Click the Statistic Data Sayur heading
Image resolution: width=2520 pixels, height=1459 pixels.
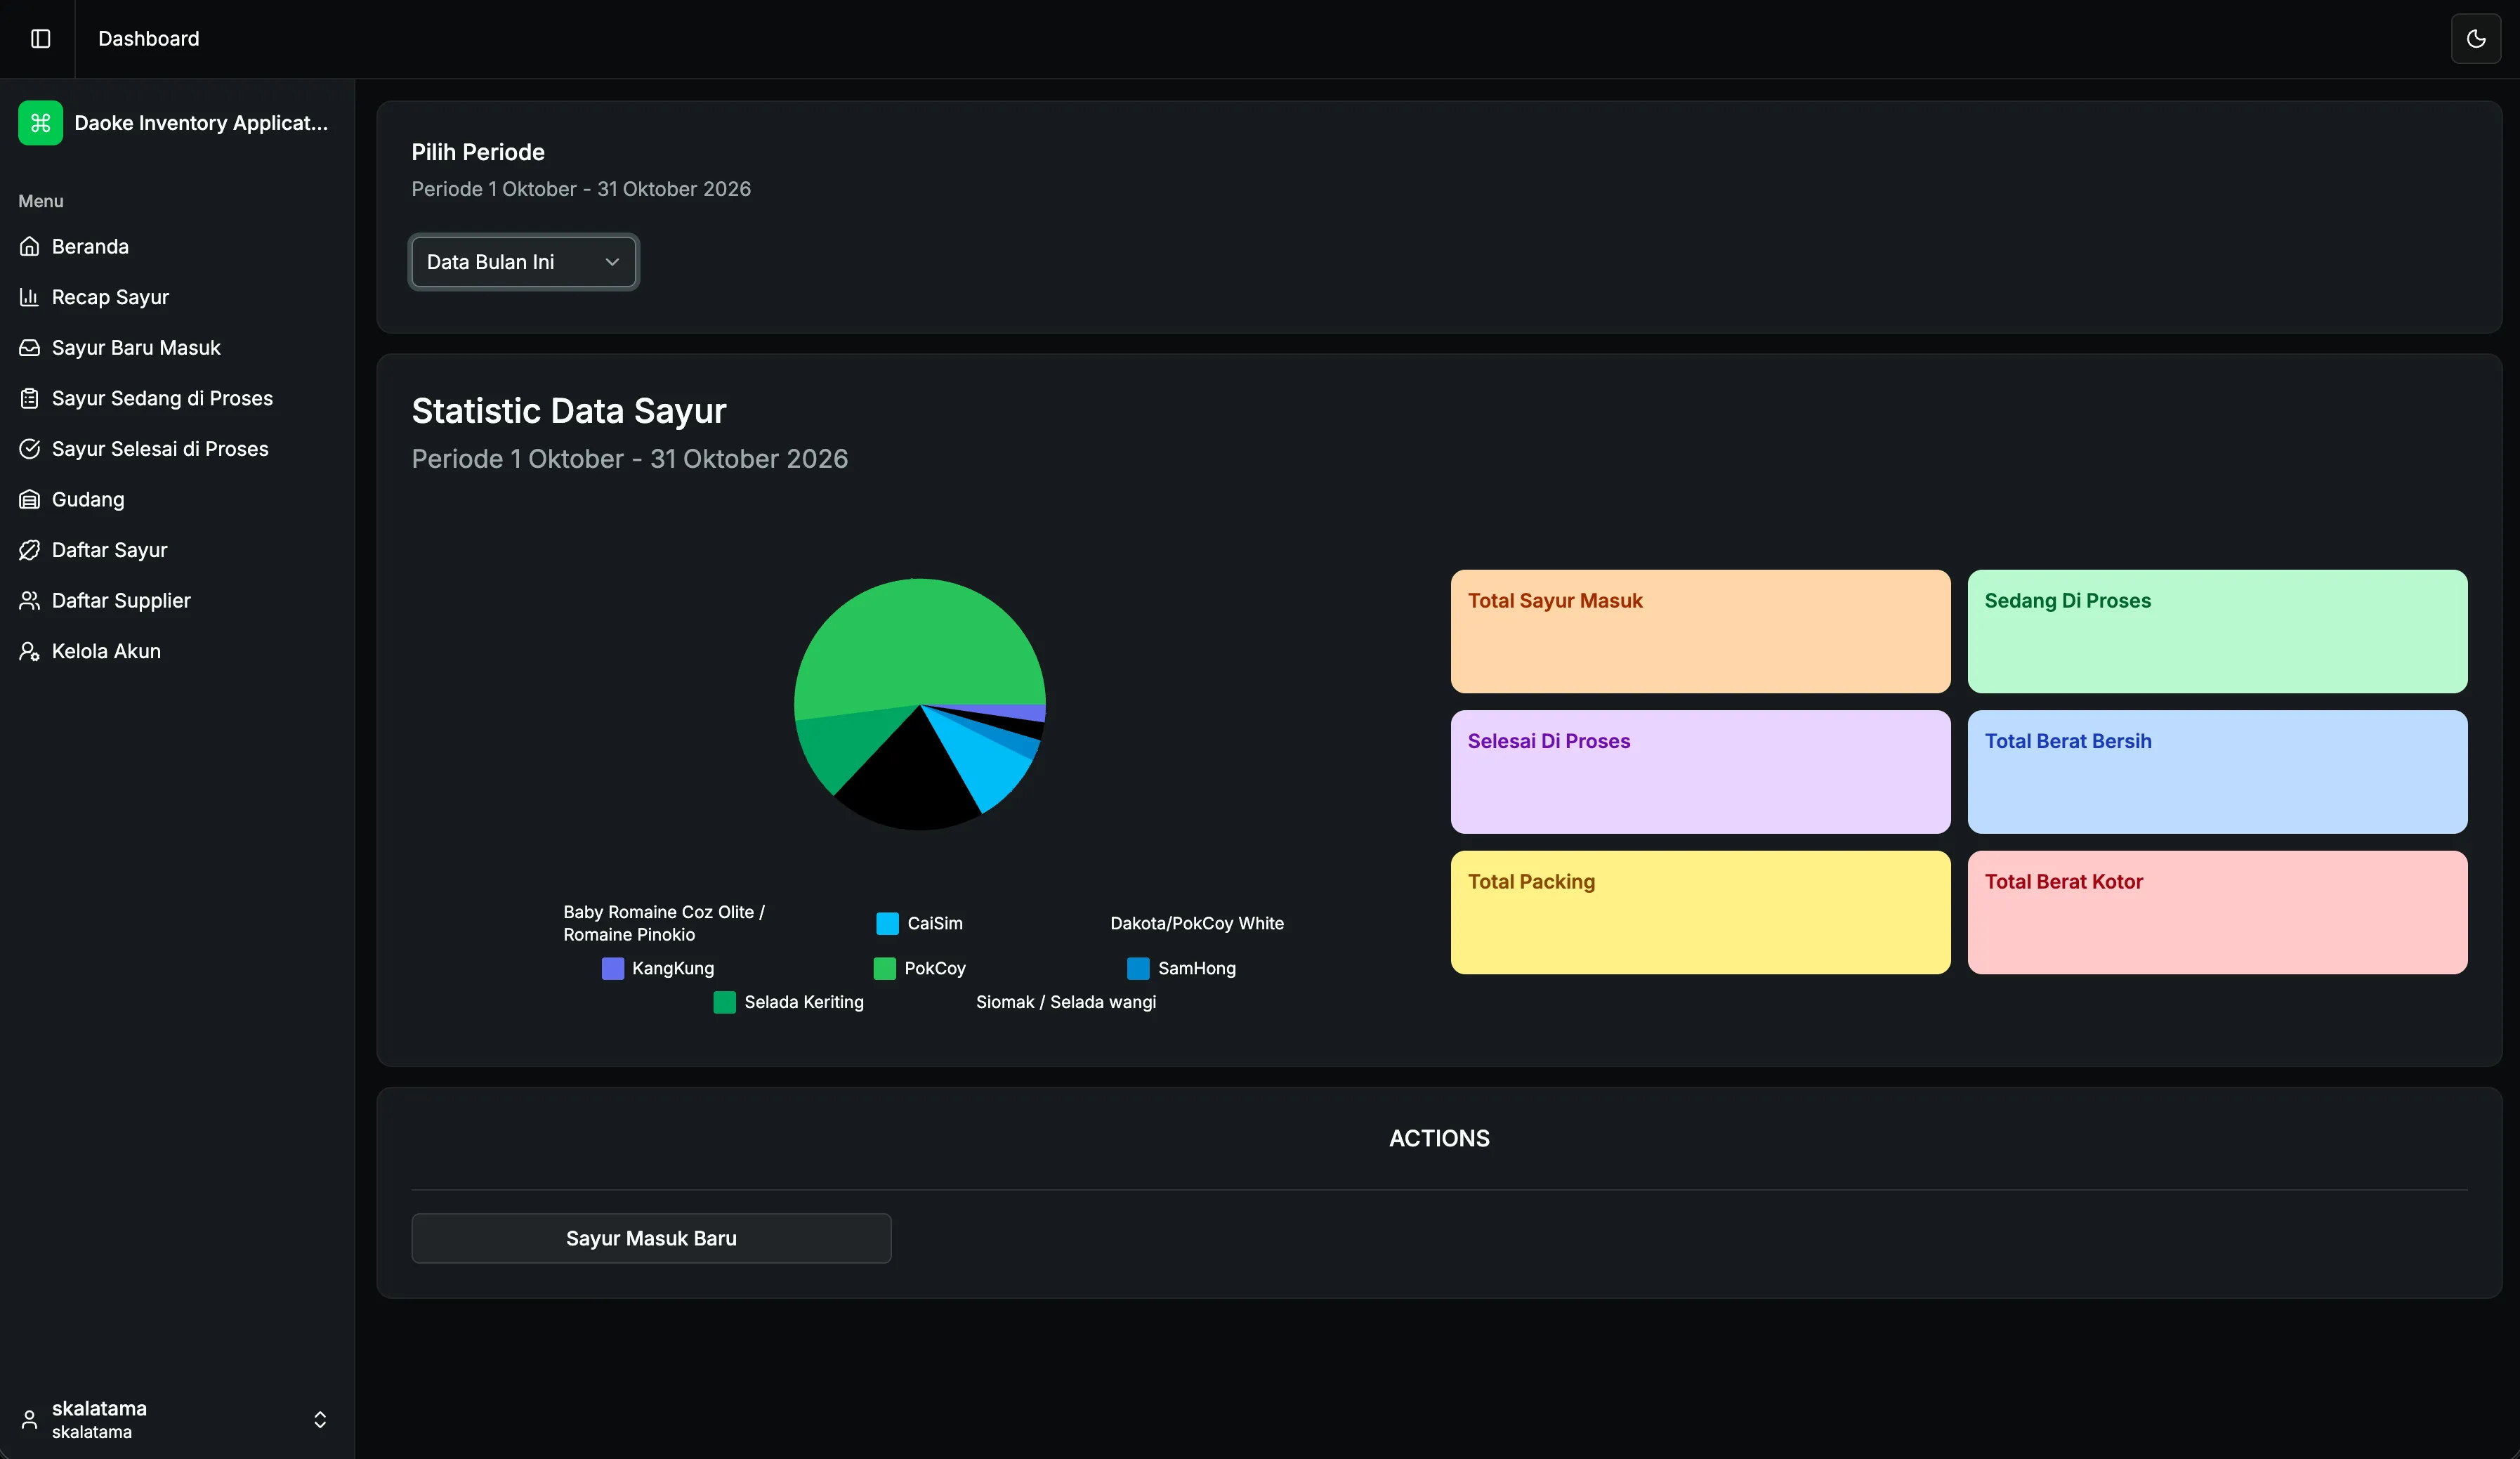pos(569,411)
